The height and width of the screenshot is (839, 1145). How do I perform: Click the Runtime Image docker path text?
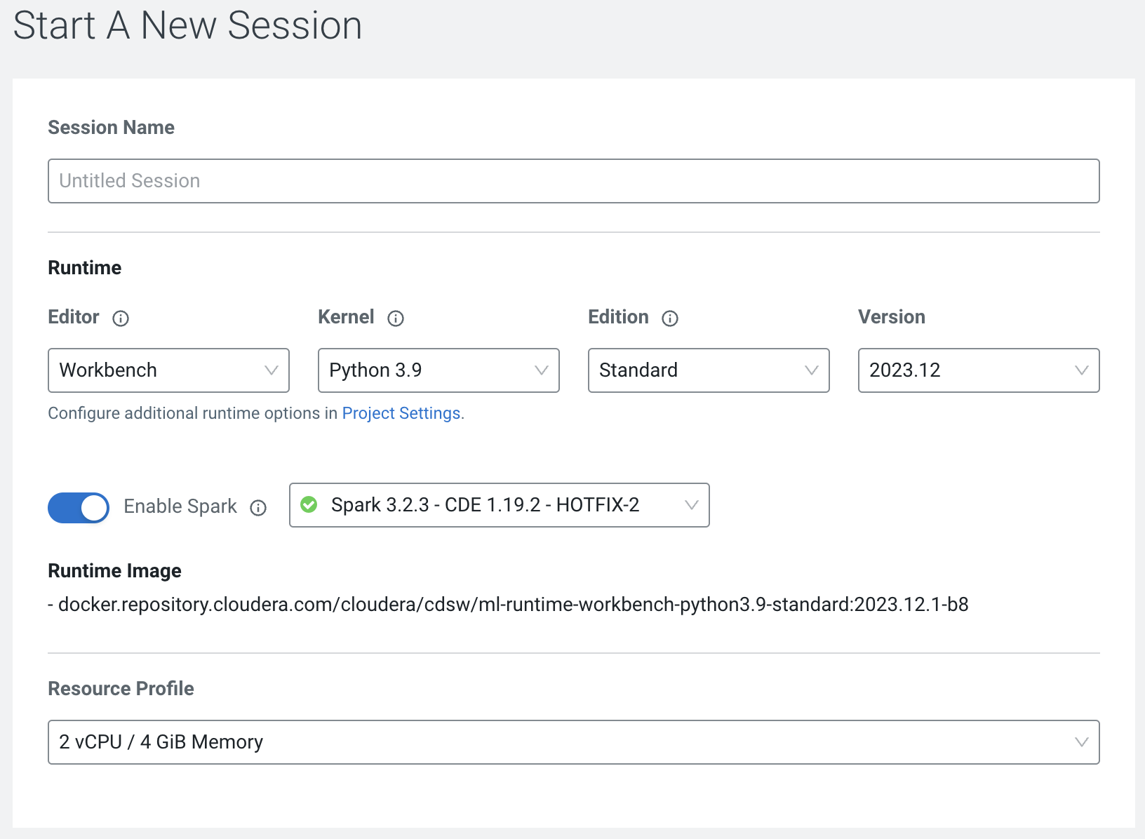point(513,605)
